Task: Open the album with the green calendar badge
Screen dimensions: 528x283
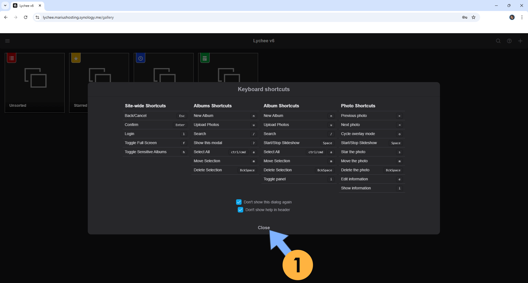Action: [228, 68]
